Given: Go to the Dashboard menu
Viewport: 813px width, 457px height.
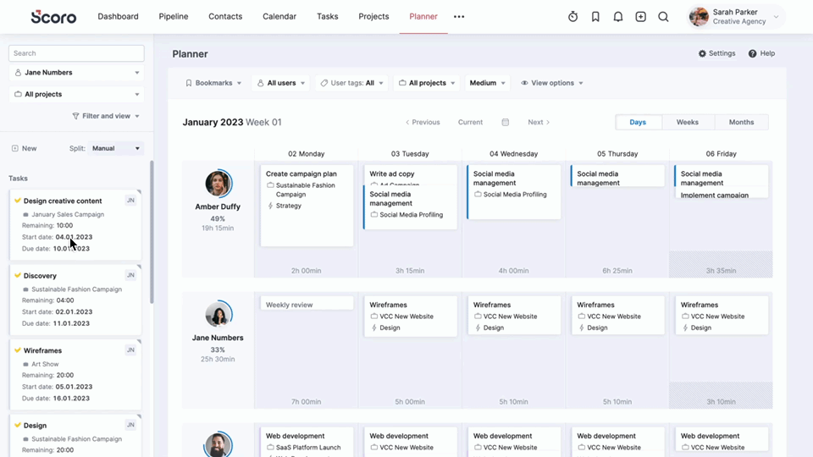Looking at the screenshot, I should pos(119,17).
